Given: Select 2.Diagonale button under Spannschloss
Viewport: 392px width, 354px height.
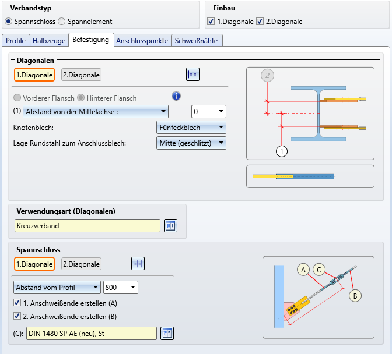Looking at the screenshot, I should point(82,264).
